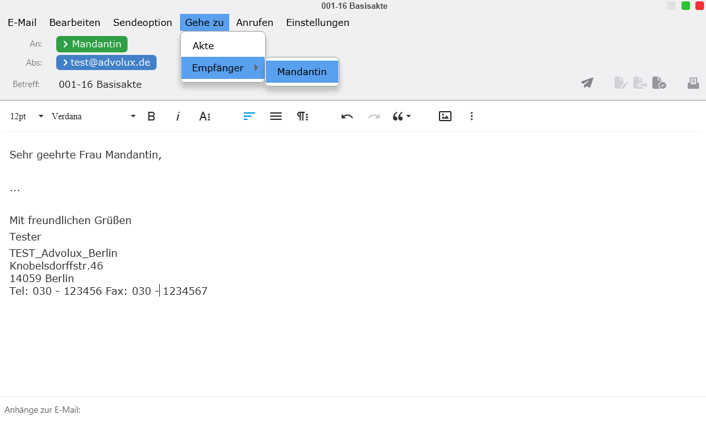Screen dimensions: 706x438
Task: Choose Mandantin in the Empfänger submenu
Action: (302, 72)
